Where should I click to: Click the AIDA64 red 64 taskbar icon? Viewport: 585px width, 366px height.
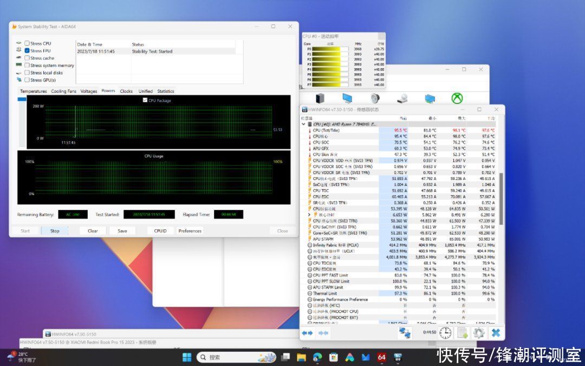point(381,357)
